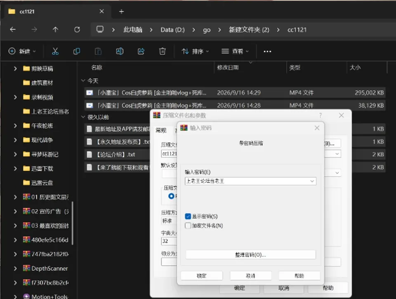396x299 pixels.
Task: Add a new Explorer tab
Action: pos(121,12)
